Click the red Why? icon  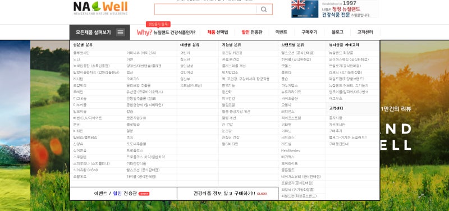point(145,33)
